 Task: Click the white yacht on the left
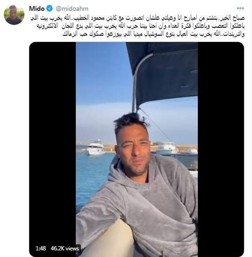[96, 148]
